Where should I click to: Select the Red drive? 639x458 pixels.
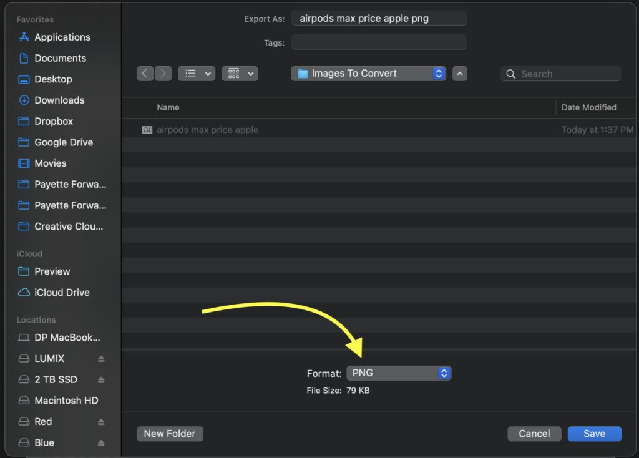(x=43, y=422)
